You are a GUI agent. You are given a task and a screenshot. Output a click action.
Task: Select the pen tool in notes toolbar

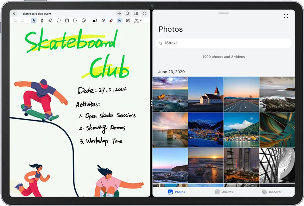point(34,21)
